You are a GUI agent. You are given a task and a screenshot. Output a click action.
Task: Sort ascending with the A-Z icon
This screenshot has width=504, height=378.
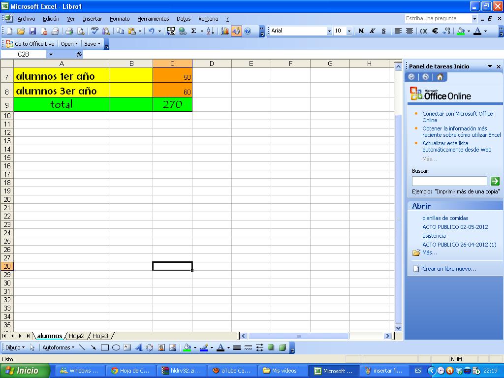pos(210,31)
